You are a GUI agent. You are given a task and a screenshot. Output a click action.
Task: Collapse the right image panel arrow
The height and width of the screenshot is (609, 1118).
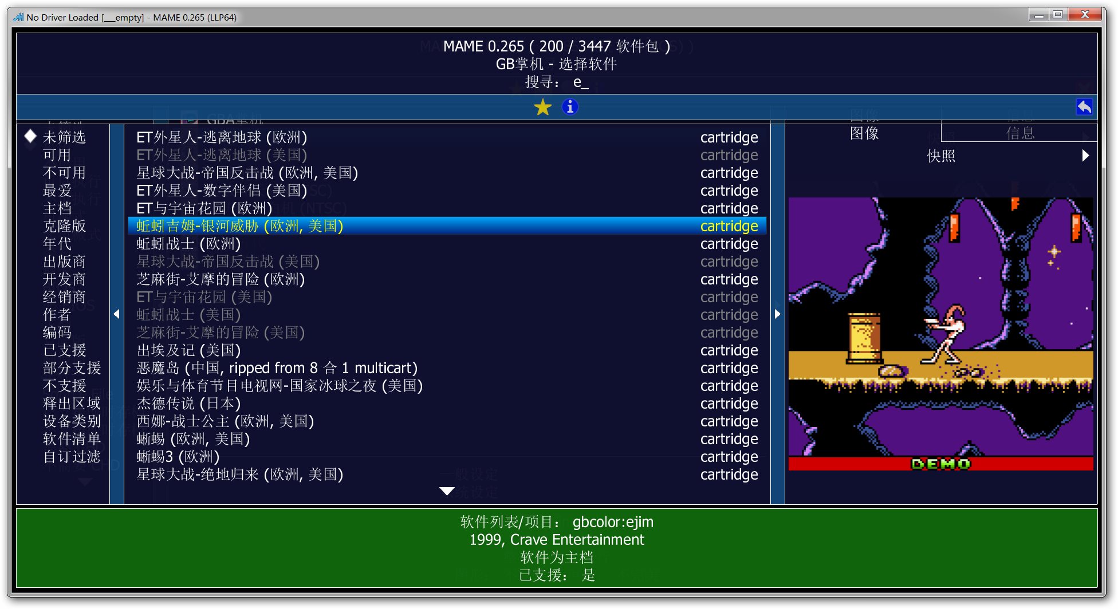777,314
